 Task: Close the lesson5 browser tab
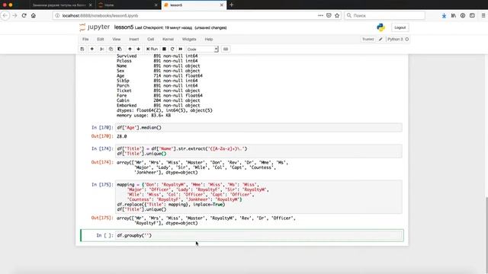pyautogui.click(x=222, y=5)
